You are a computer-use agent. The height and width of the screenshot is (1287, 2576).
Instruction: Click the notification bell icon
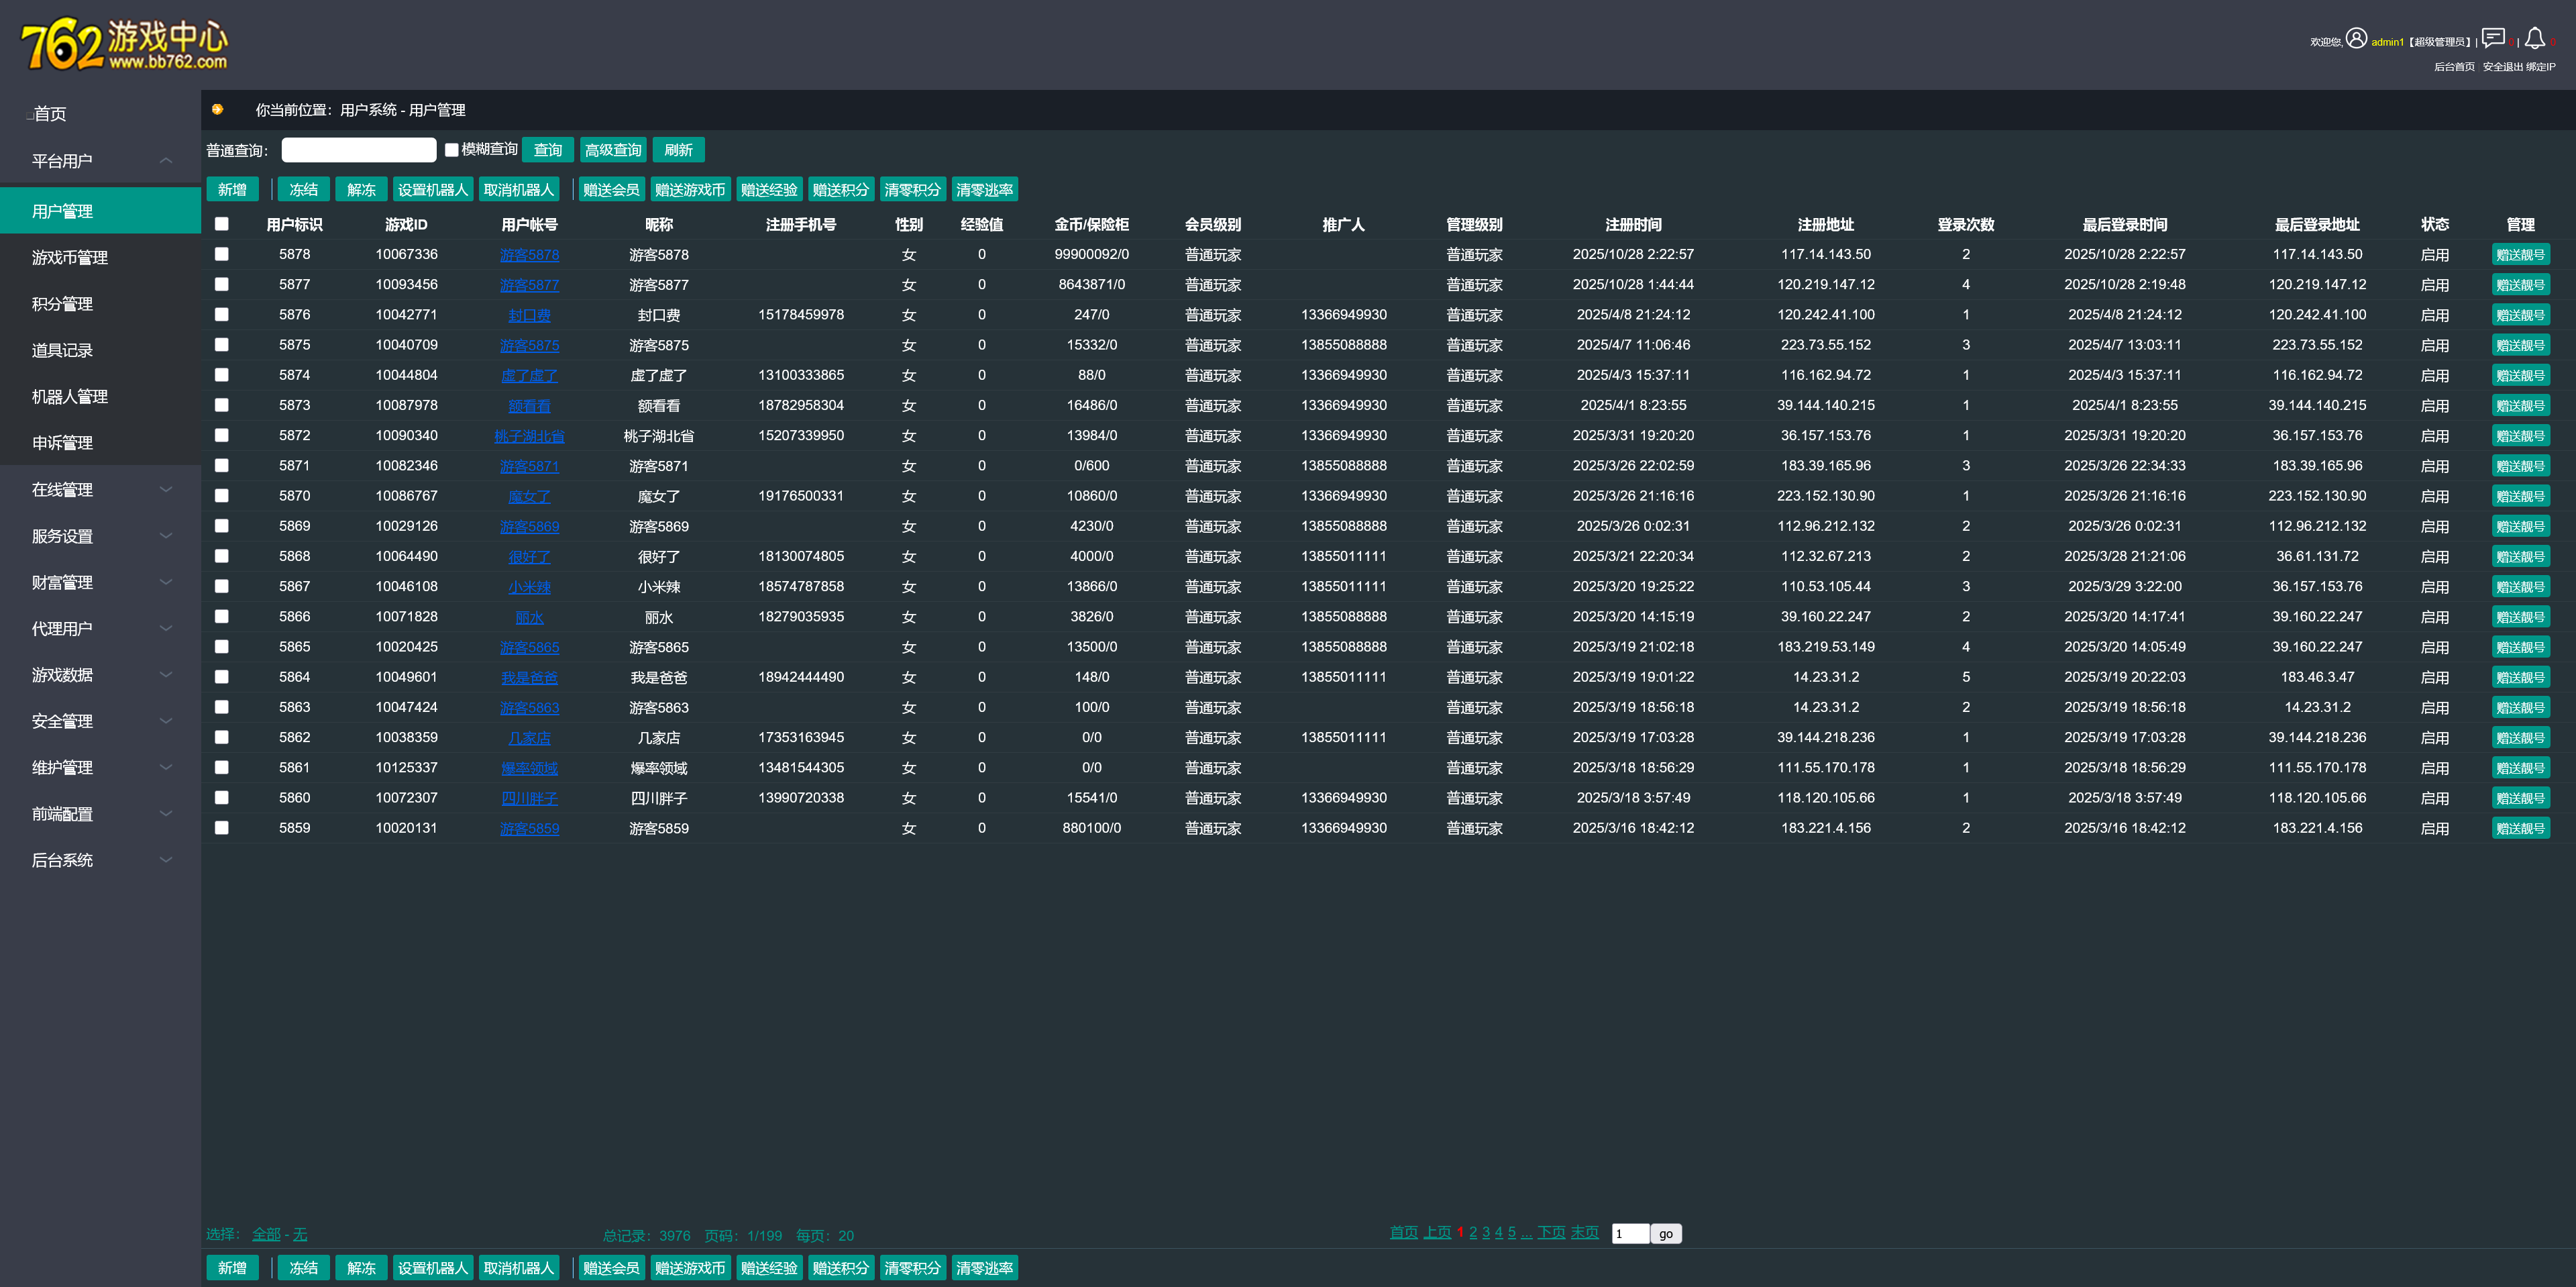point(2534,38)
